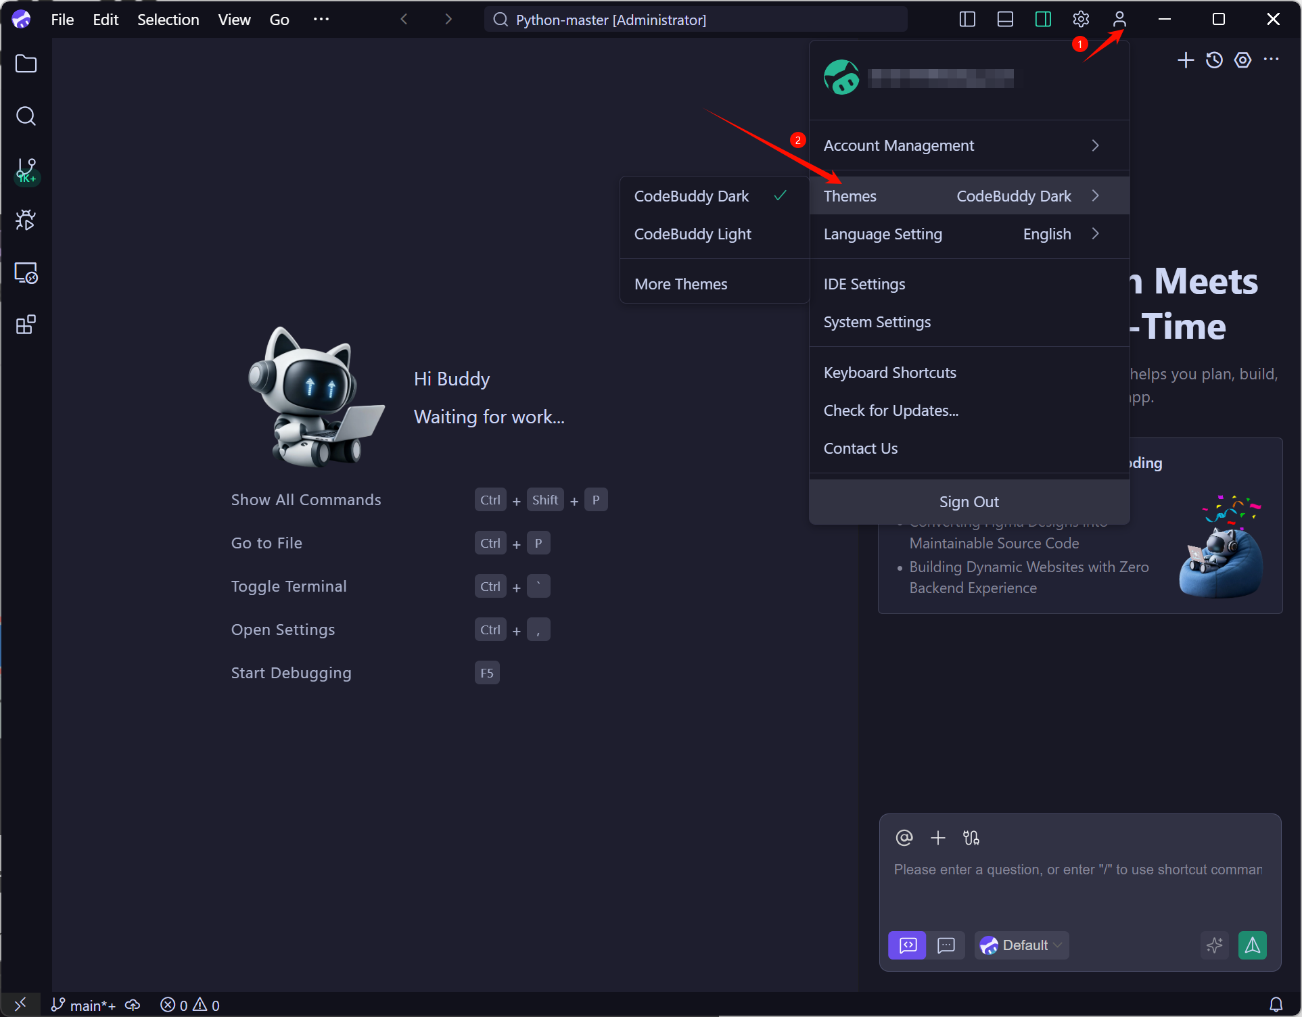The image size is (1302, 1017).
Task: Open the Default model dropdown
Action: click(x=1021, y=945)
